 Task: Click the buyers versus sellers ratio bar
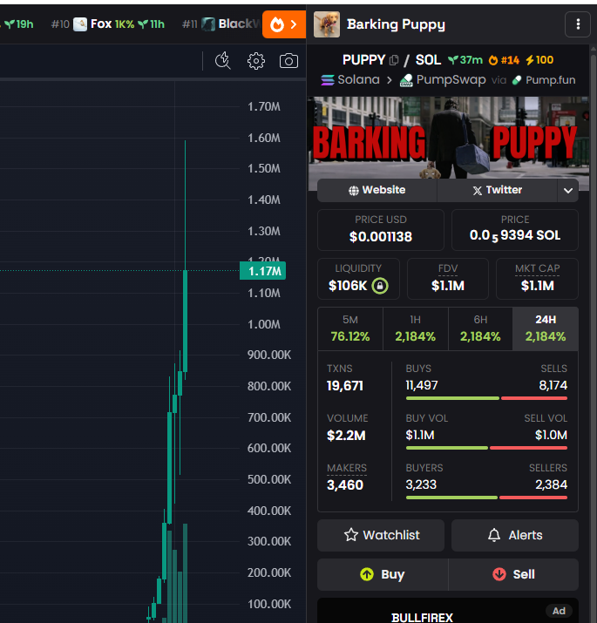tap(486, 498)
